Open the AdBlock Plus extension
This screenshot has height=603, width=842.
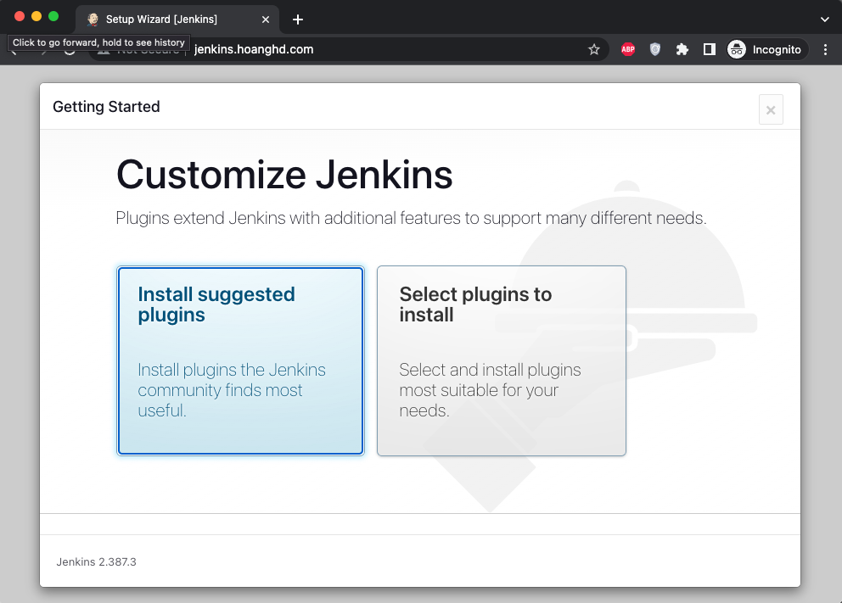628,49
